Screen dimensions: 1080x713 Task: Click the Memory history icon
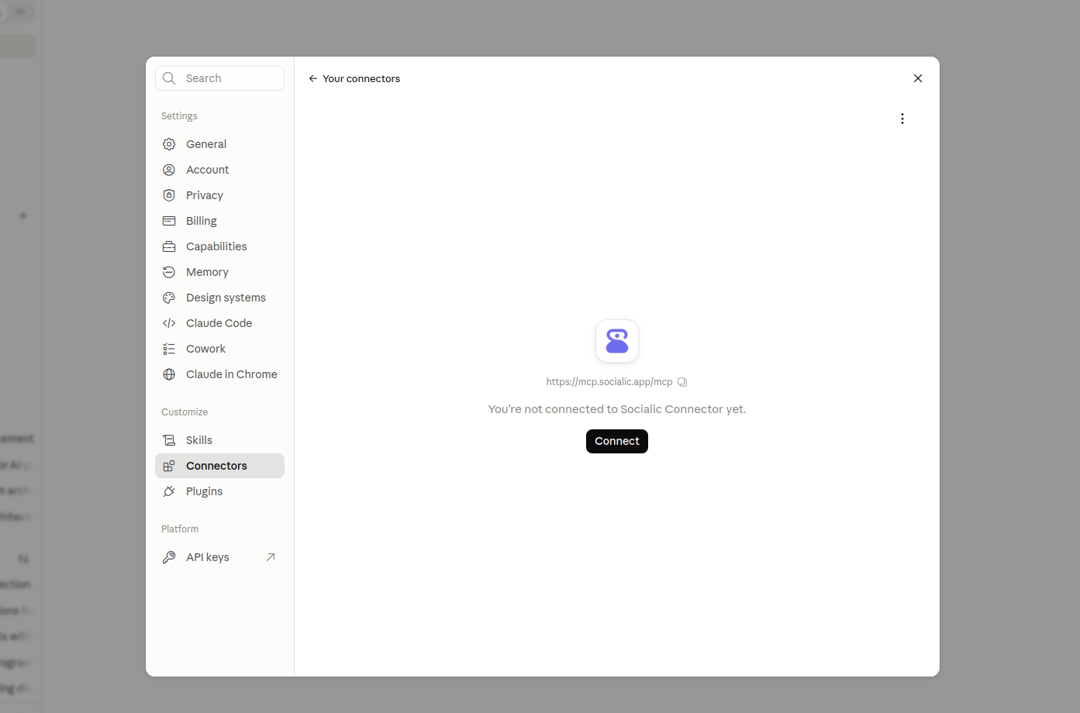(x=169, y=272)
